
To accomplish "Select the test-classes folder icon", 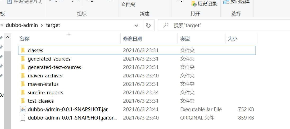I will (x=23, y=101).
